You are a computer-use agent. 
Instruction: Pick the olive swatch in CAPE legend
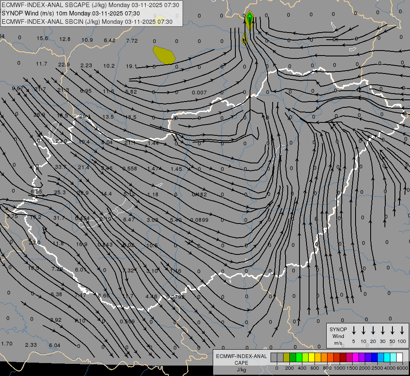286,357
